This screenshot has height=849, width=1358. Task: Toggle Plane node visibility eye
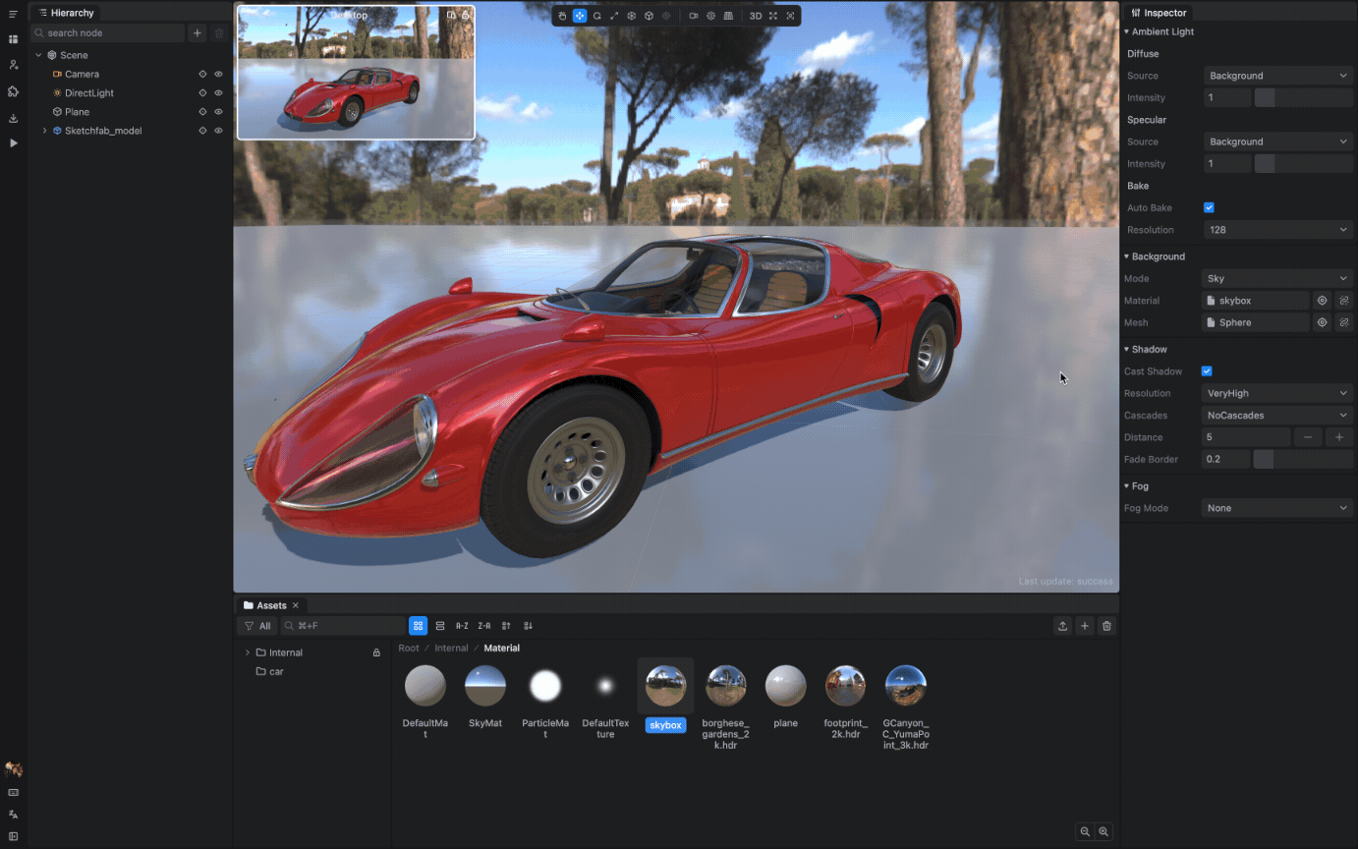[x=218, y=112]
